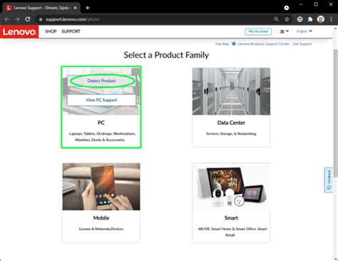Select the Smart product image
The height and width of the screenshot is (261, 338).
pyautogui.click(x=231, y=187)
